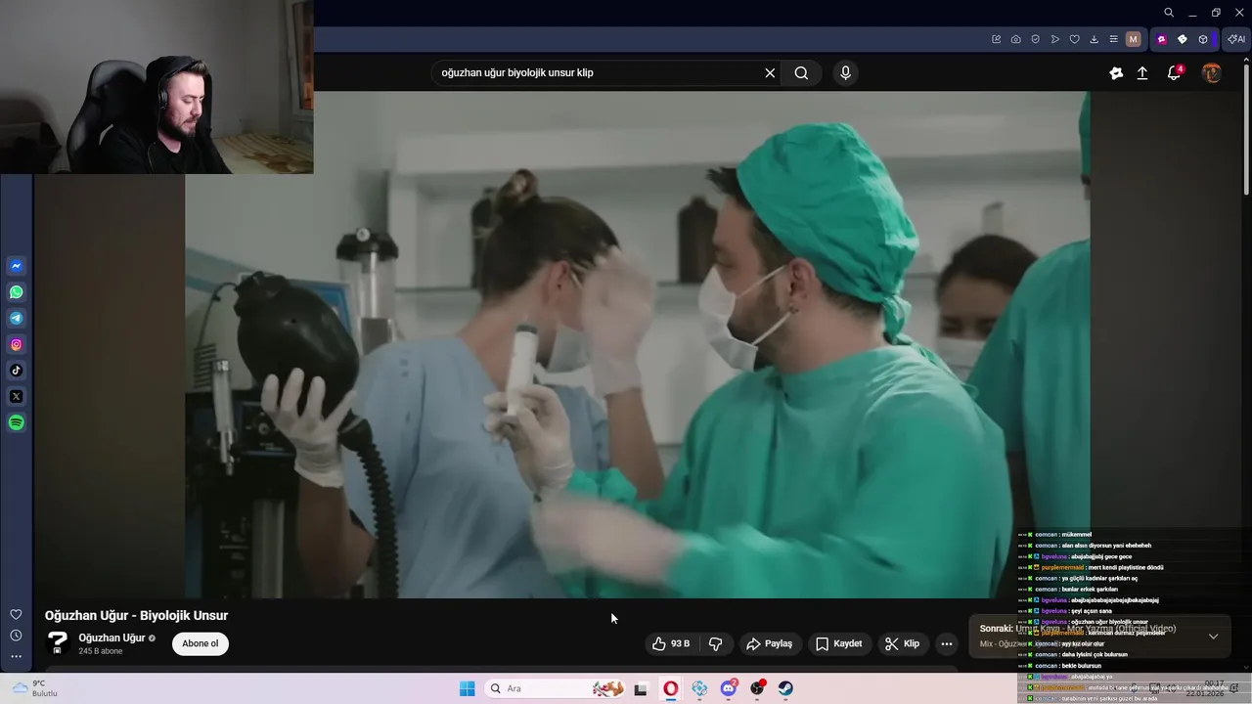Expand the Sonraki up-next playlist chevron
Image resolution: width=1252 pixels, height=704 pixels.
1214,637
